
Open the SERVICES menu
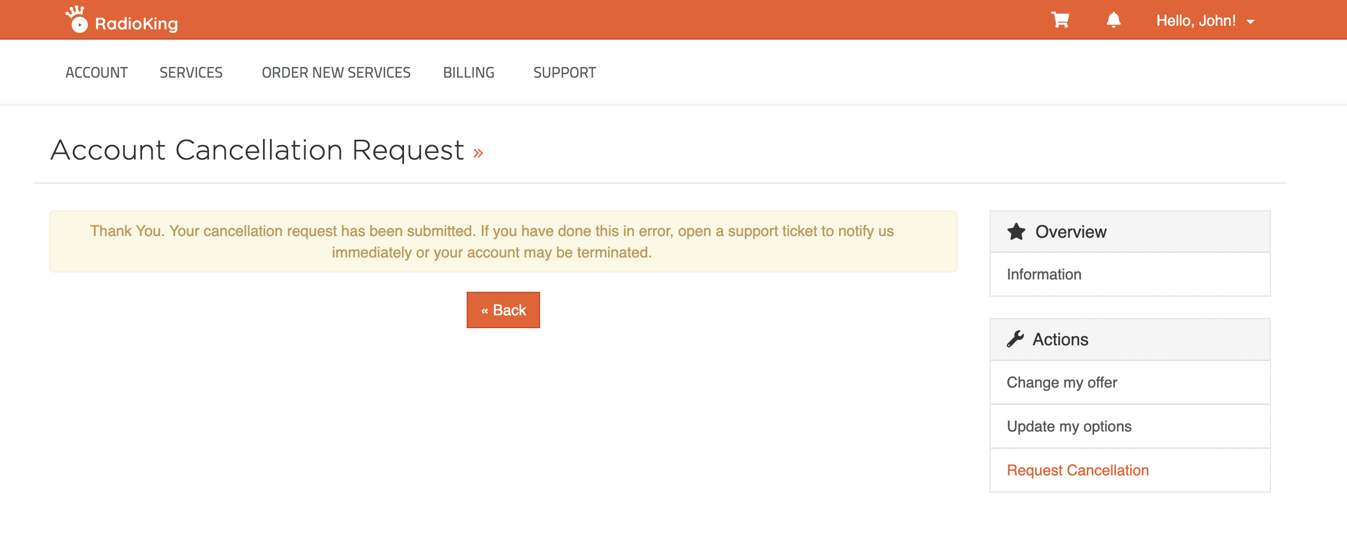click(x=191, y=72)
